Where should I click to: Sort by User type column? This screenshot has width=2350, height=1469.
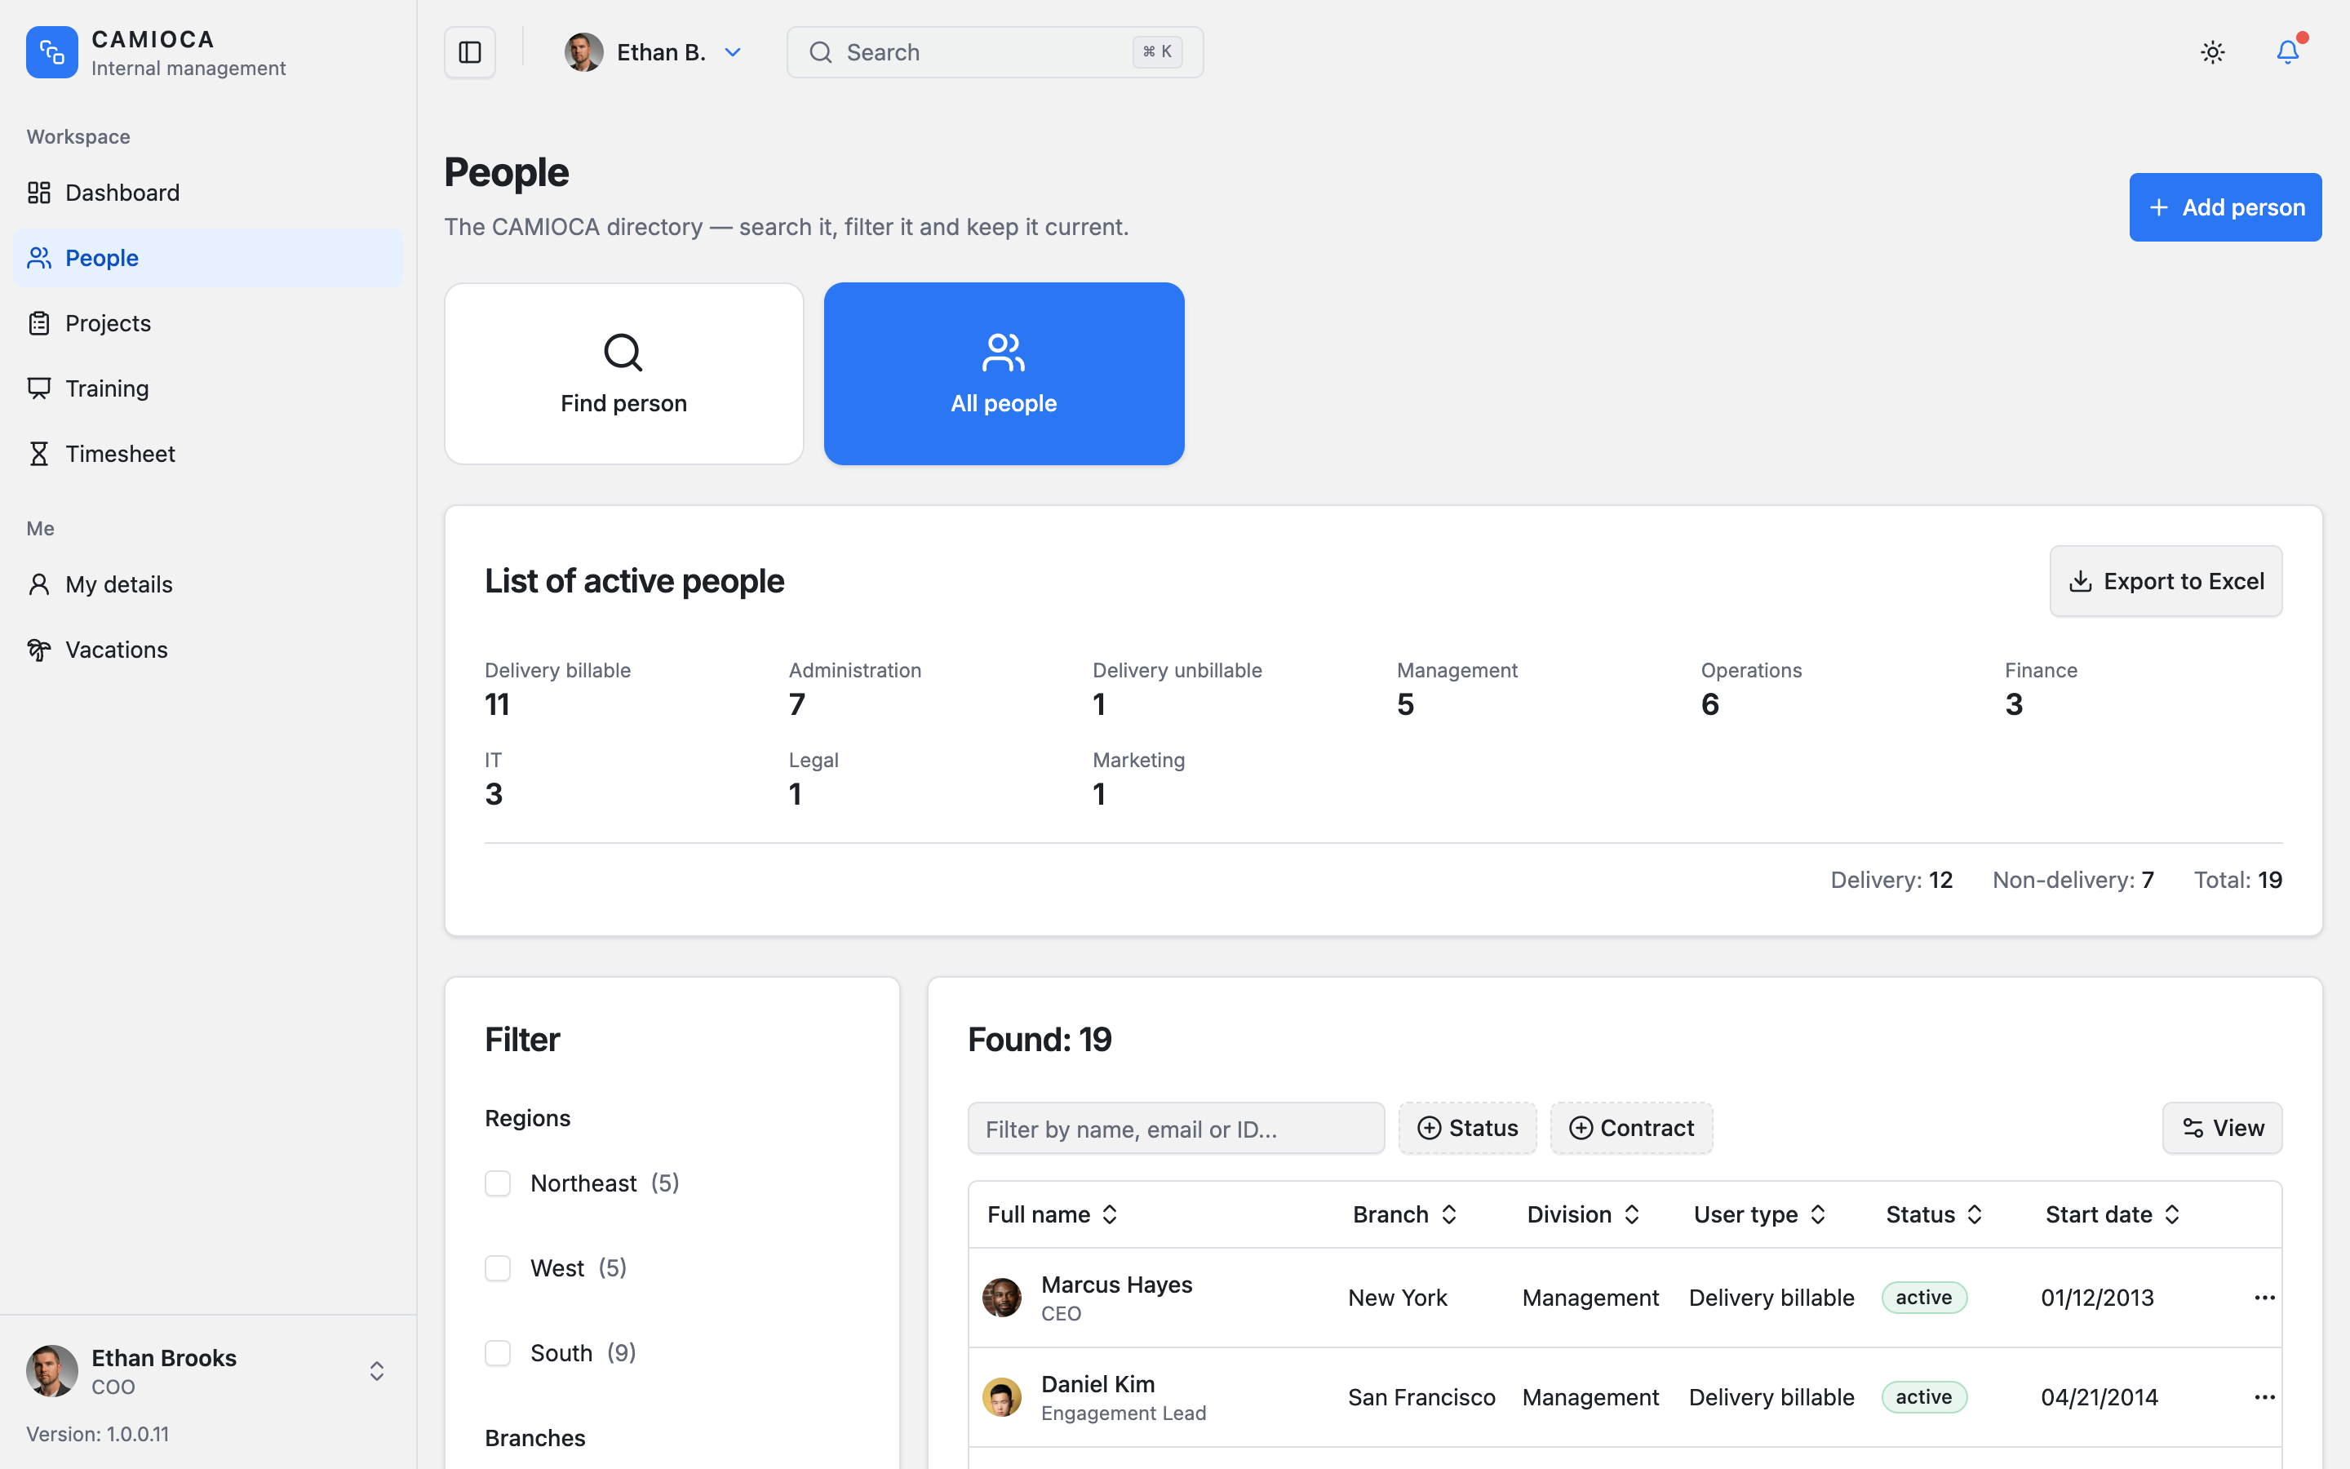click(1759, 1214)
